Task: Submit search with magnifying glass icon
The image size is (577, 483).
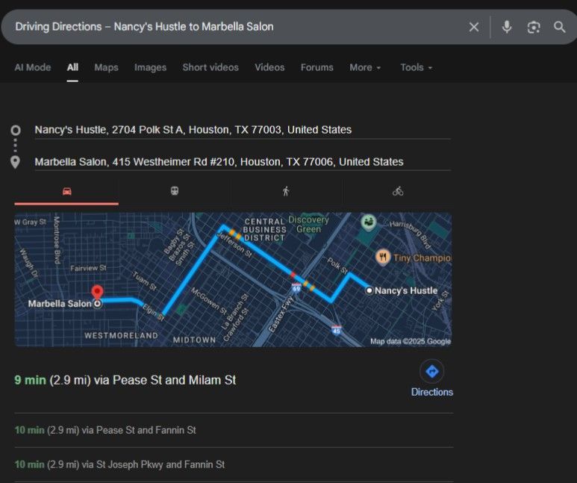Action: (559, 27)
